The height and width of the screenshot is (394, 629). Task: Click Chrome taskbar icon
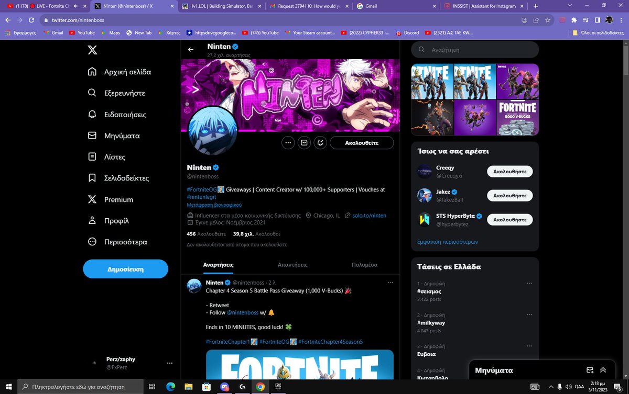coord(260,387)
